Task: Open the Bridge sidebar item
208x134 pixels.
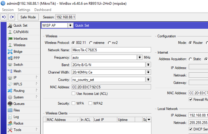Action: (18, 52)
